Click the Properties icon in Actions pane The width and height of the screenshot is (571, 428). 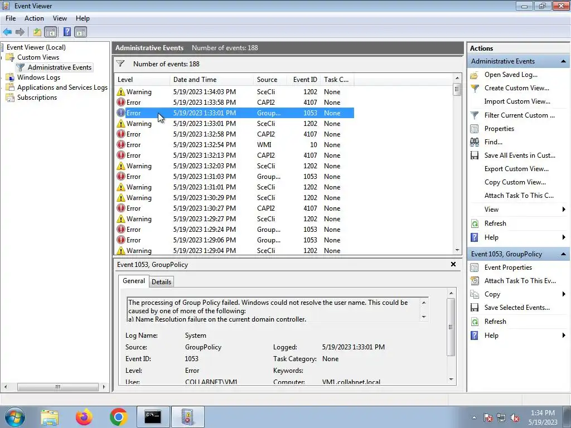[475, 129]
